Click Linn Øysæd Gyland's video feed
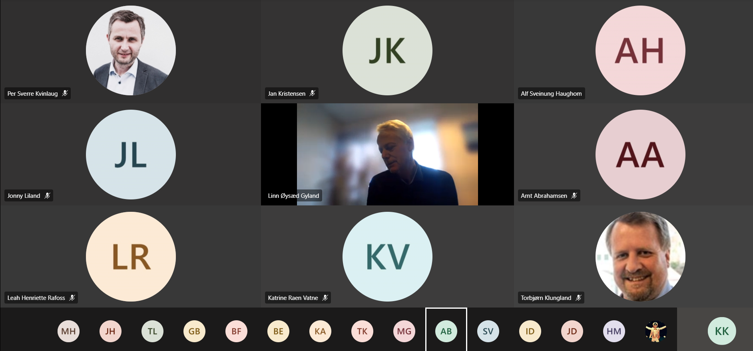This screenshot has width=753, height=351. (387, 154)
